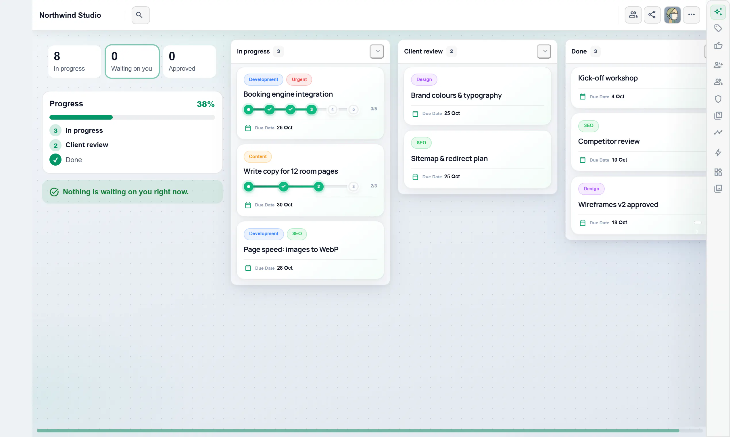This screenshot has width=730, height=437.
Task: Open the user avatar profile
Action: tap(672, 15)
